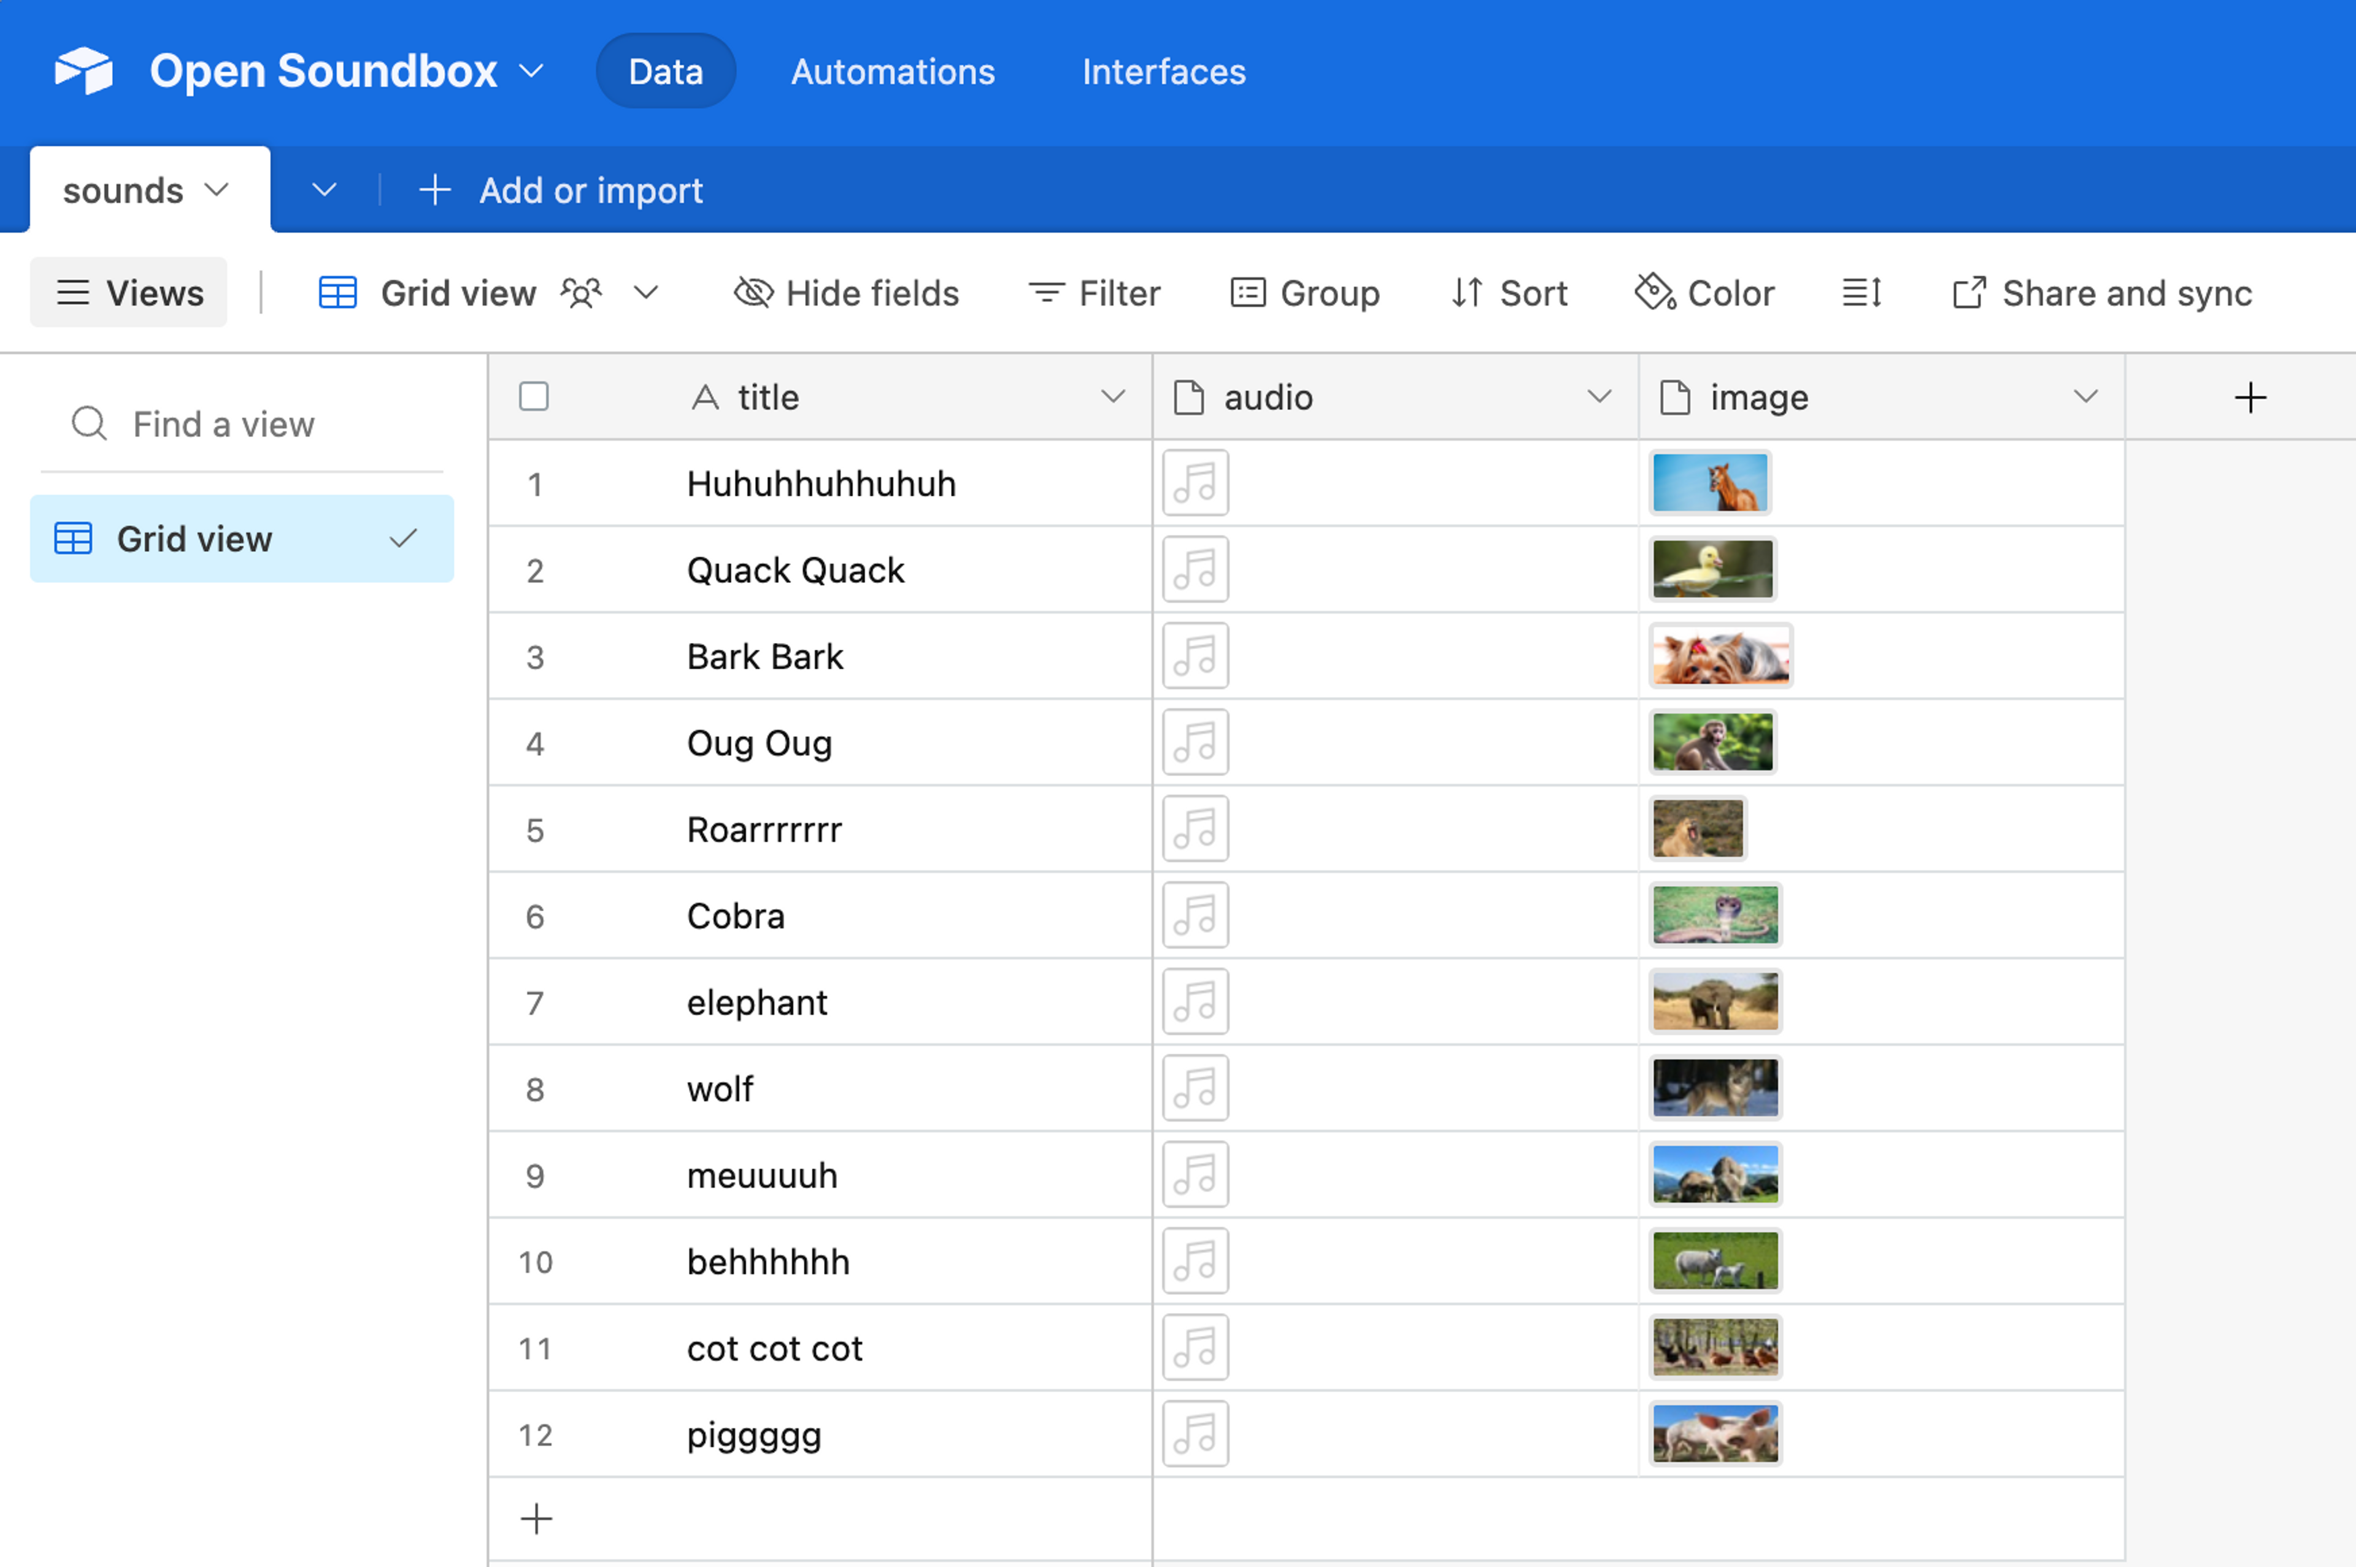
Task: Click Add or import
Action: [x=561, y=190]
